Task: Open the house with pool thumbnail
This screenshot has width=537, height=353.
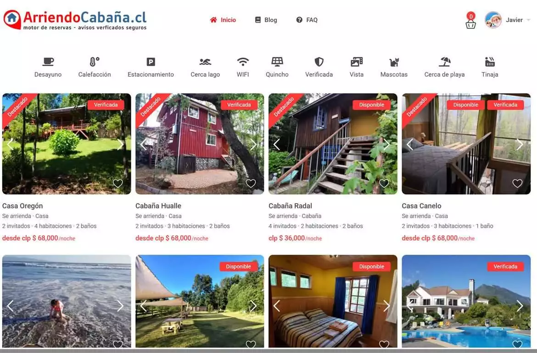Action: pyautogui.click(x=466, y=301)
